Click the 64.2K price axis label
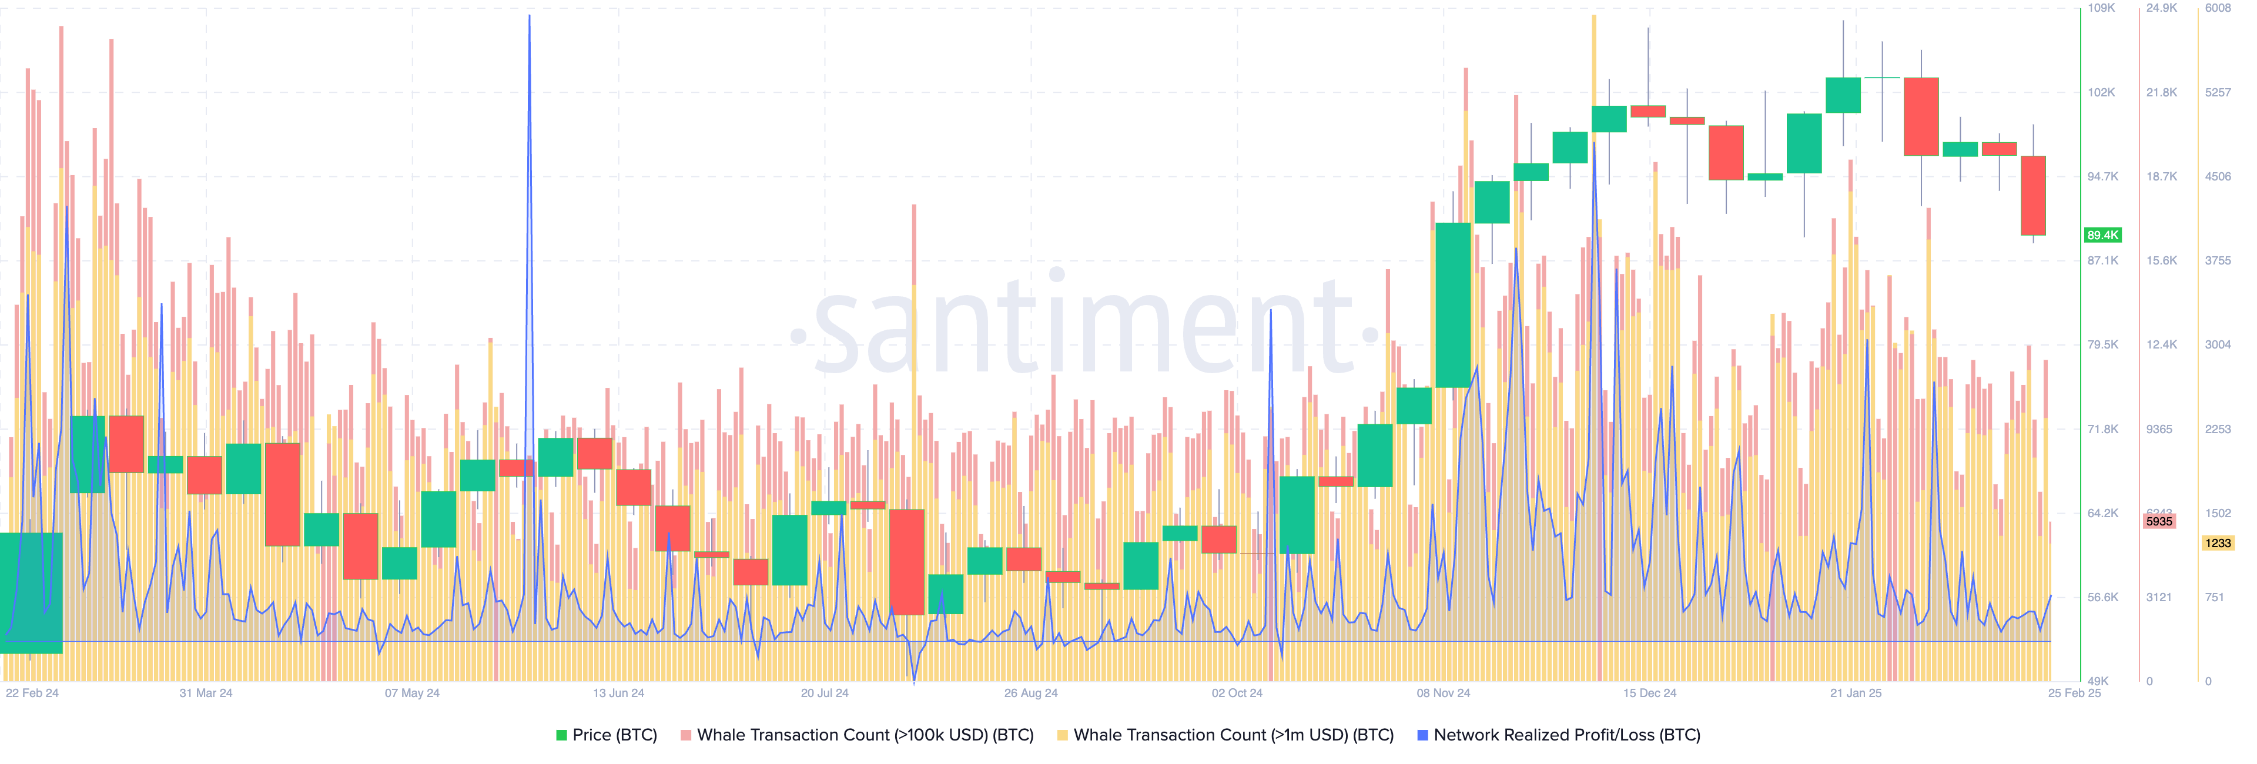Image resolution: width=2257 pixels, height=764 pixels. 2103,514
